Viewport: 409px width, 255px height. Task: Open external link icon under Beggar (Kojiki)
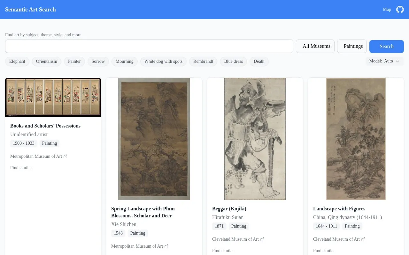tap(262, 239)
